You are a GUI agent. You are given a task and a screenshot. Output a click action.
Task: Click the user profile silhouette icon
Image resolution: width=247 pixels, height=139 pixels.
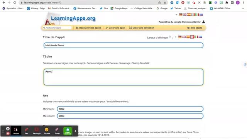tap(203, 22)
